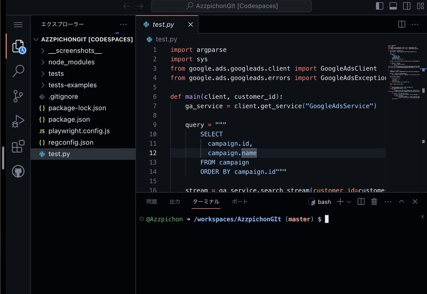The height and width of the screenshot is (294, 427).
Task: Place cursor on 'import argparse' line
Action: (199, 50)
